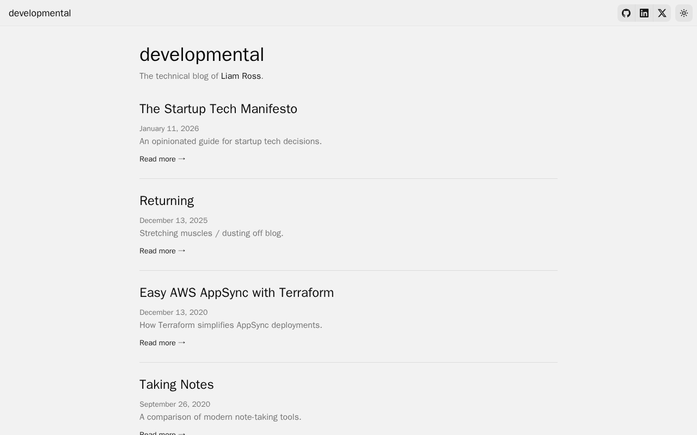
Task: Click Read more under Startup Tech Manifesto
Action: (162, 159)
